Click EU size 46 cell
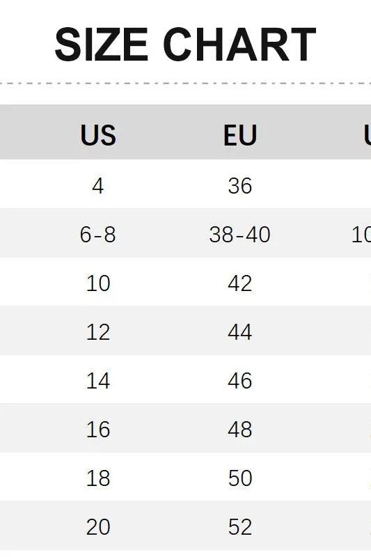 (240, 381)
